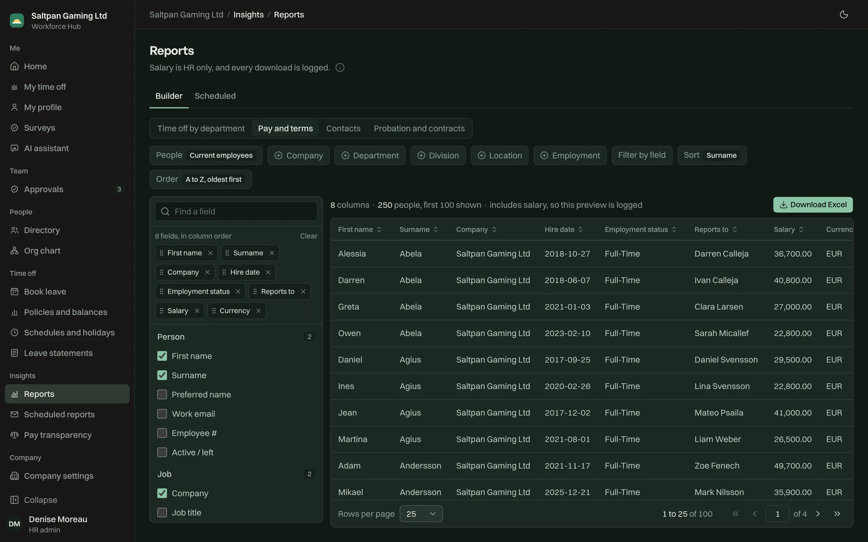The width and height of the screenshot is (868, 542).
Task: Sort table by Salary column arrows
Action: click(801, 229)
